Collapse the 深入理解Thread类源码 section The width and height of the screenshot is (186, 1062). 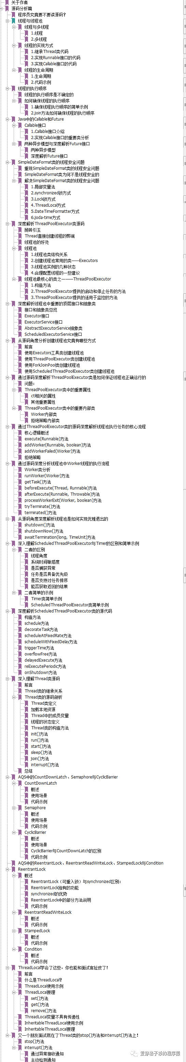tap(8, 679)
